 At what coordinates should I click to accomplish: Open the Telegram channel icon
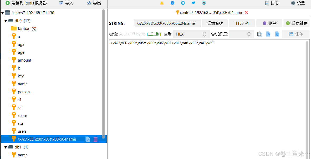pos(183,3)
